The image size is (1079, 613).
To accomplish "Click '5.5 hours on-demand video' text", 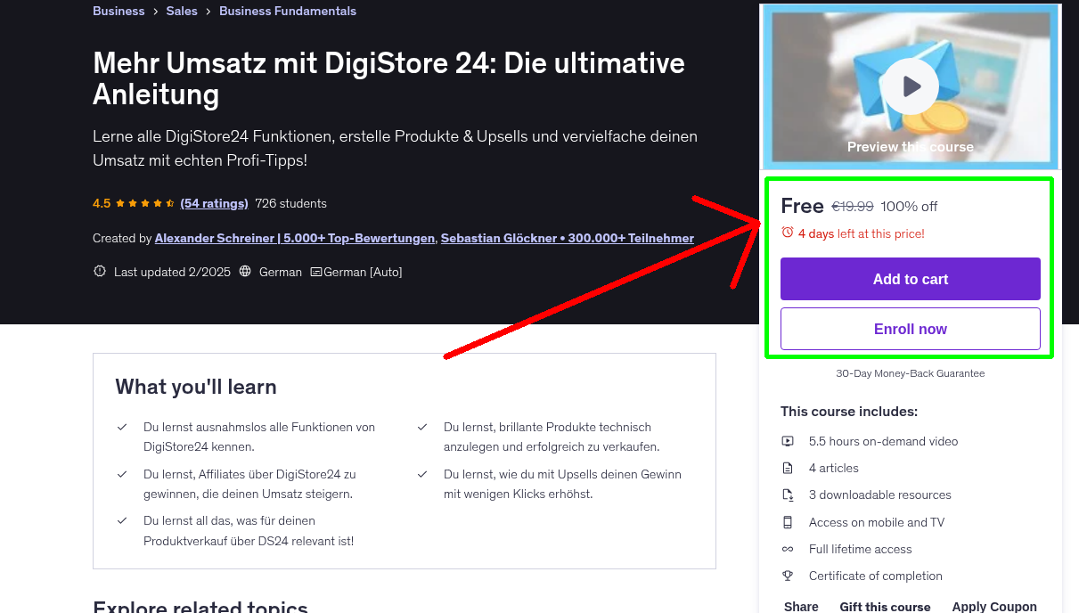I will (884, 441).
